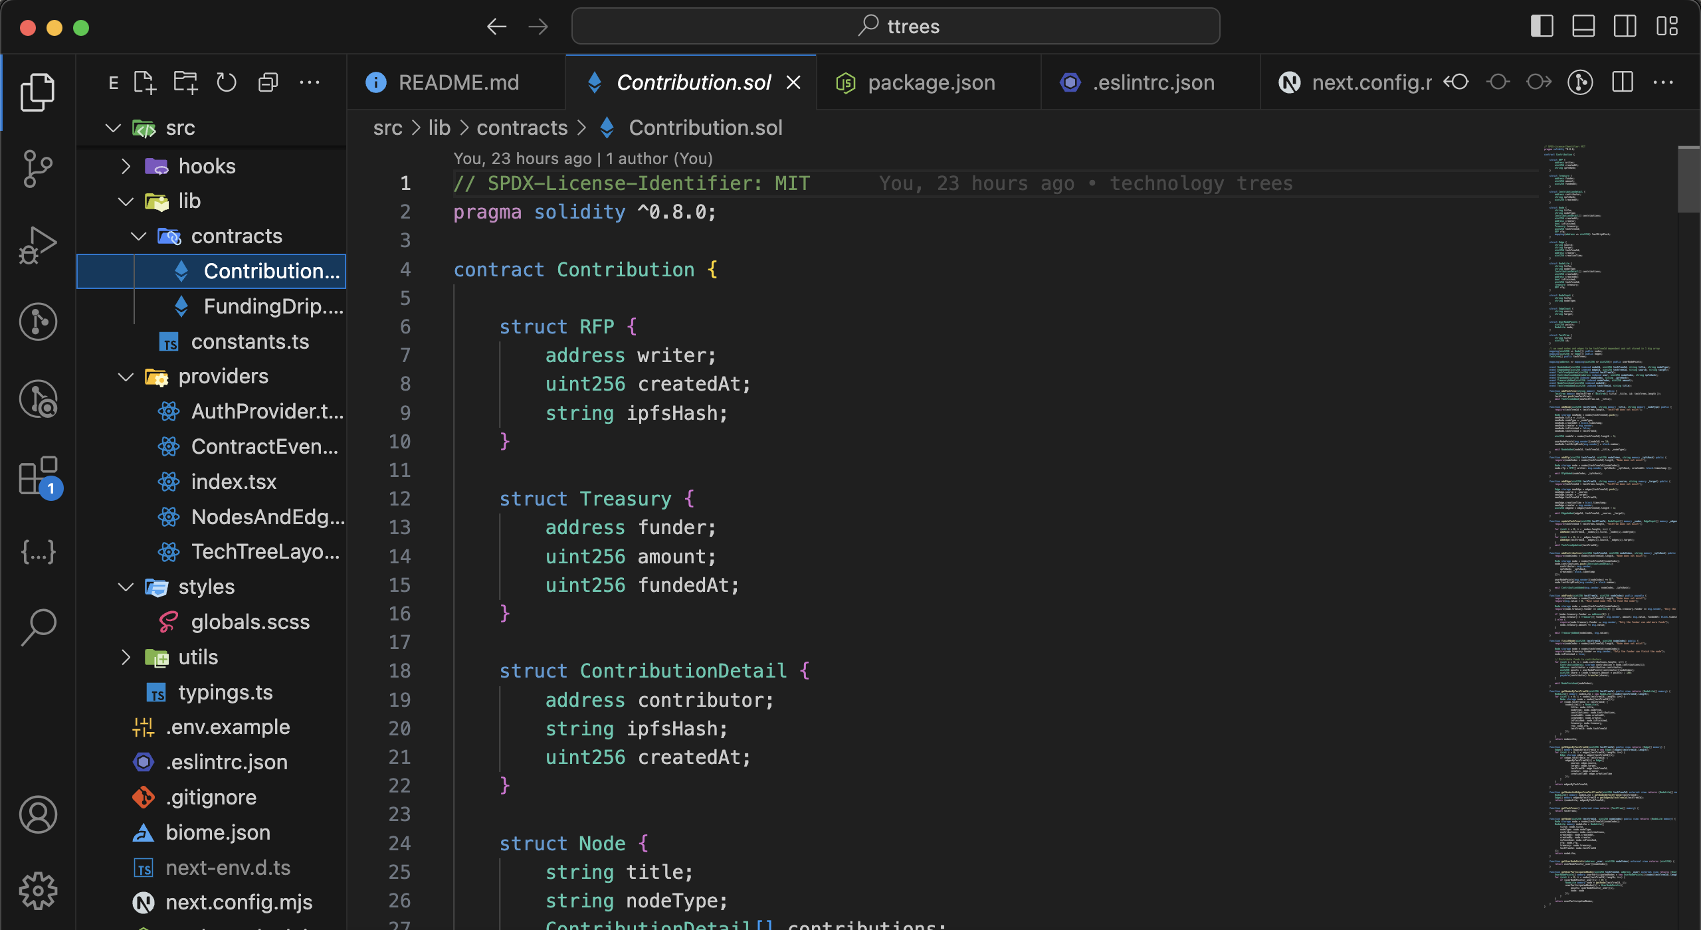Collapse all folders in Explorer

[268, 83]
